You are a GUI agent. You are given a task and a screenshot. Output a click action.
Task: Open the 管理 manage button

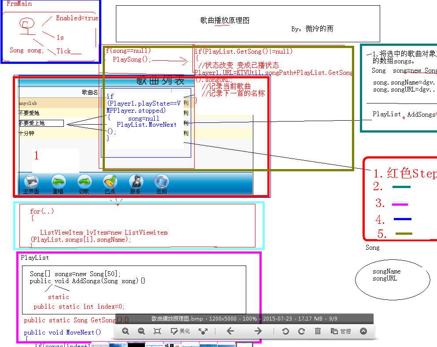pos(341,331)
